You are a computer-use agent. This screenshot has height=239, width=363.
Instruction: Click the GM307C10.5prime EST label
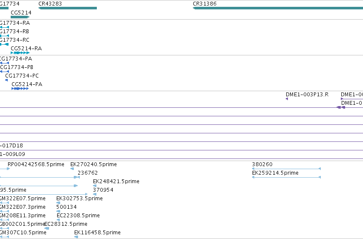[x=23, y=232]
